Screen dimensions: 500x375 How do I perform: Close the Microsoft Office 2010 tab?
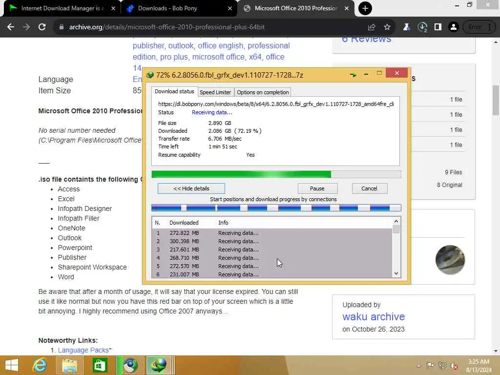click(x=347, y=8)
